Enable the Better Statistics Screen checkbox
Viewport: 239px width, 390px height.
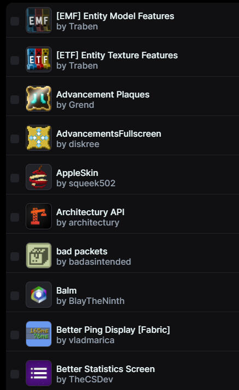coord(15,374)
